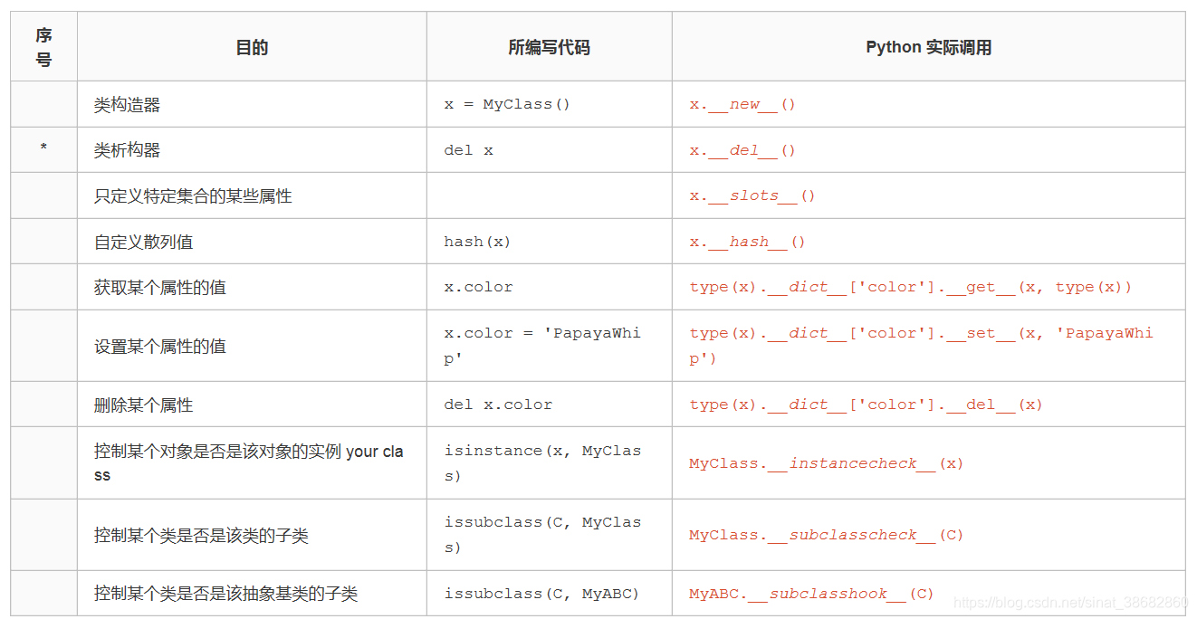Click the x.__del__() cell
Screen dimensions: 1197x619
928,150
